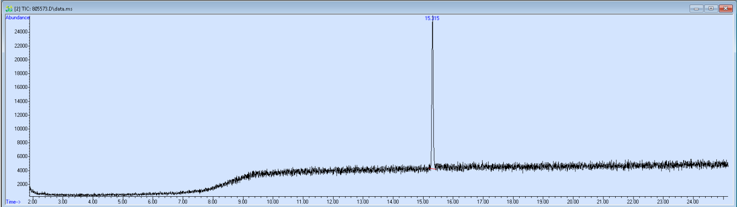Click the 21.00 time axis label
The width and height of the screenshot is (737, 207).
click(603, 202)
